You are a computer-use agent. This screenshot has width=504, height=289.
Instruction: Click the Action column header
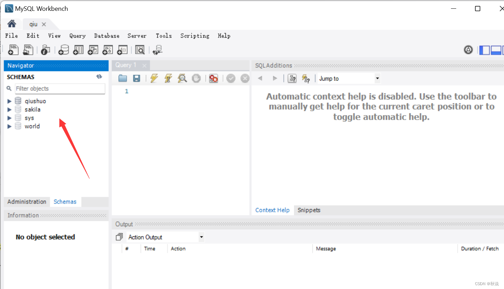coord(178,249)
